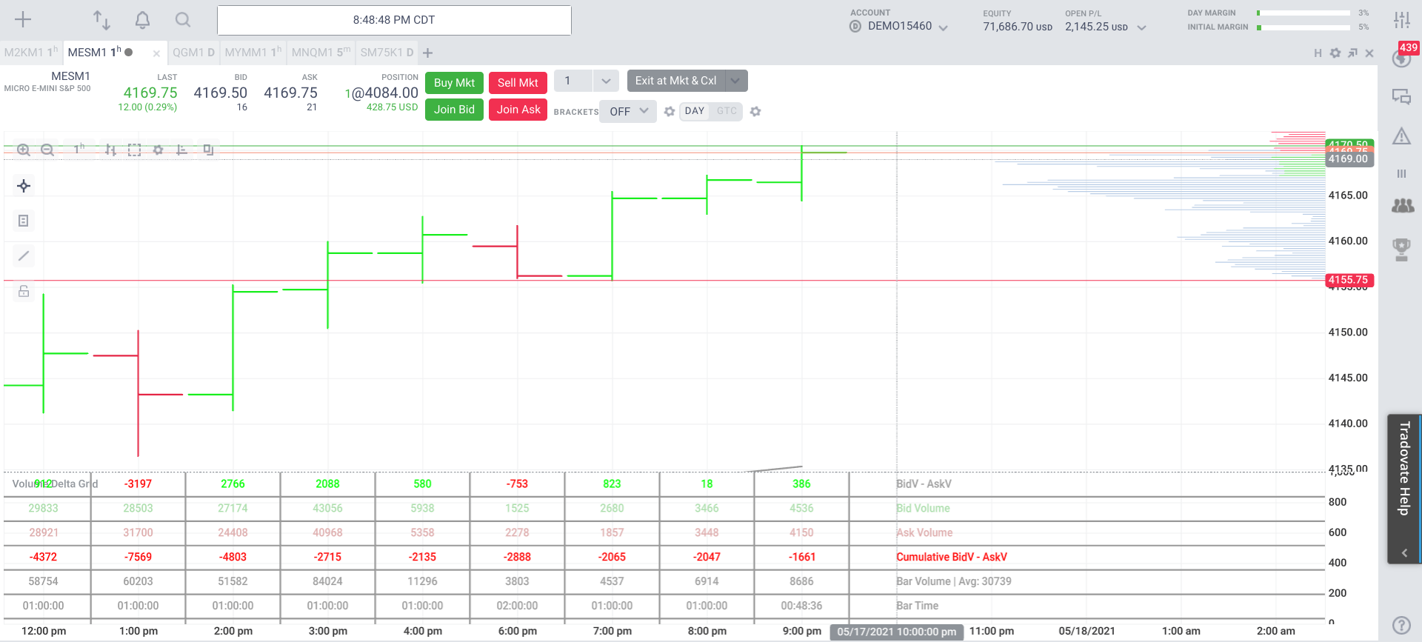Open the community people icon
This screenshot has height=642, width=1422.
(x=1402, y=206)
